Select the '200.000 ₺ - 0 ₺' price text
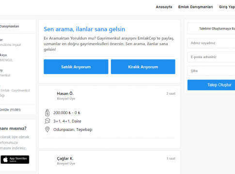Screen dimensions: 235x174 (x=67, y=113)
